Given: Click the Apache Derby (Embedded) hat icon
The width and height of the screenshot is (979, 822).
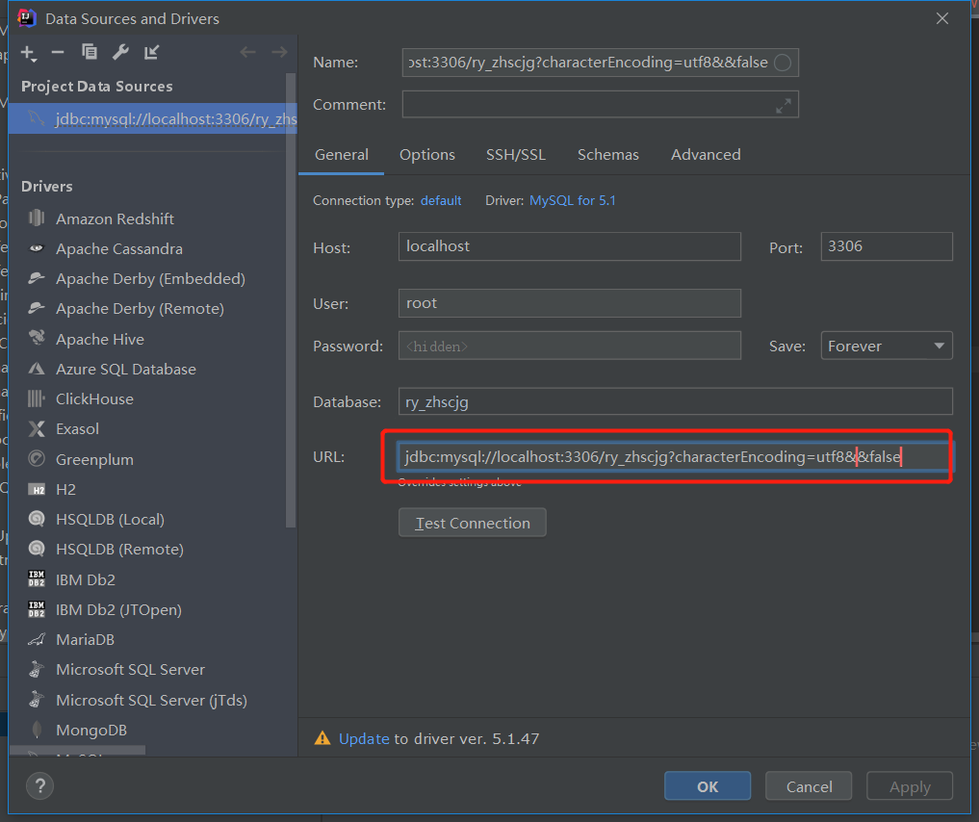Looking at the screenshot, I should point(37,278).
